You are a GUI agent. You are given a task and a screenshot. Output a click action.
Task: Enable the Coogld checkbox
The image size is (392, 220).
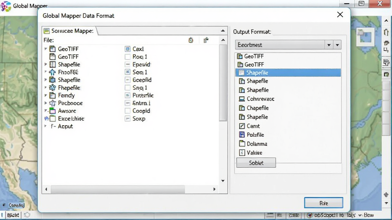tap(127, 111)
